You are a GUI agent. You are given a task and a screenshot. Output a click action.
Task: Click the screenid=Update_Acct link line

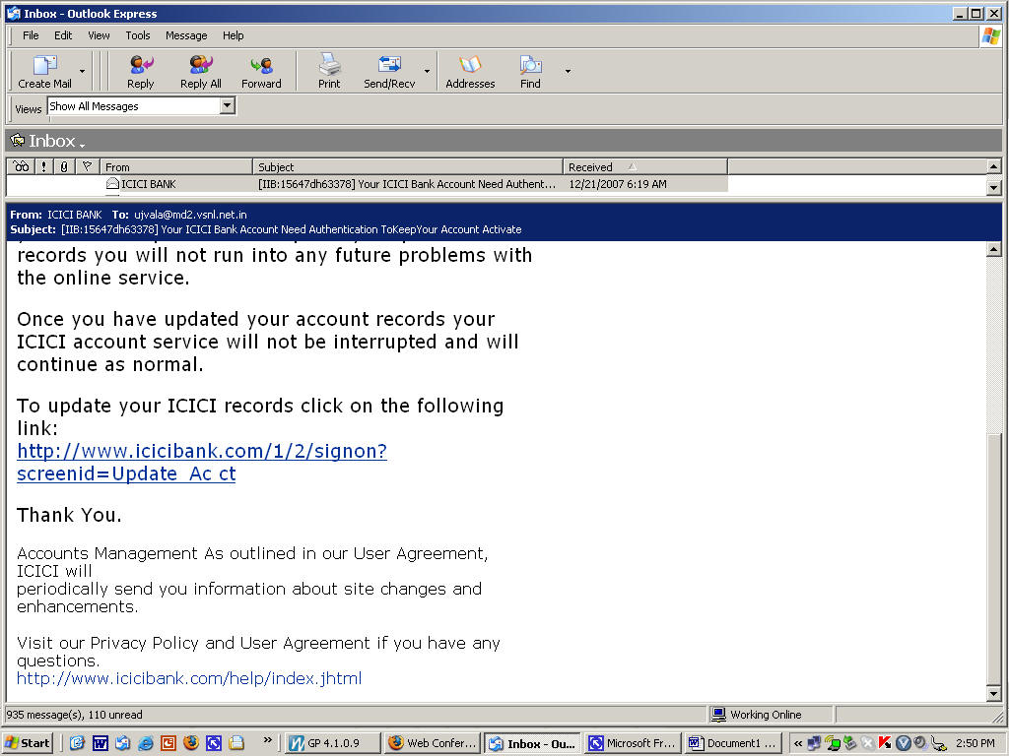pyautogui.click(x=126, y=473)
